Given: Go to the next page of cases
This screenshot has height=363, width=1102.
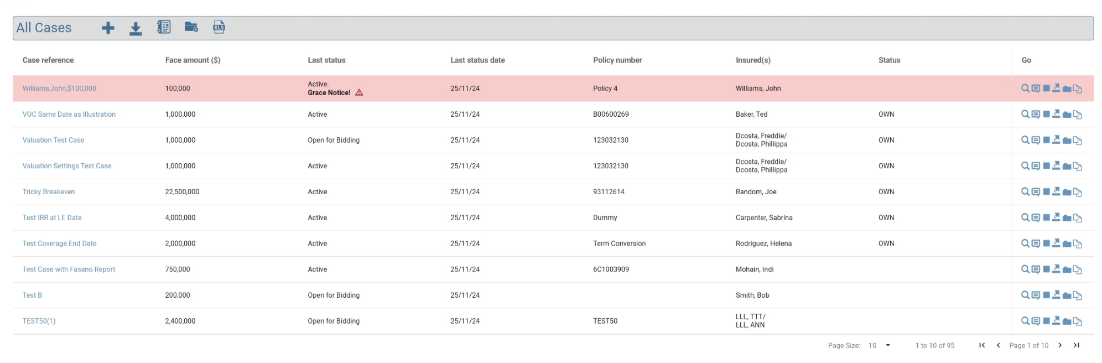Looking at the screenshot, I should point(1060,345).
